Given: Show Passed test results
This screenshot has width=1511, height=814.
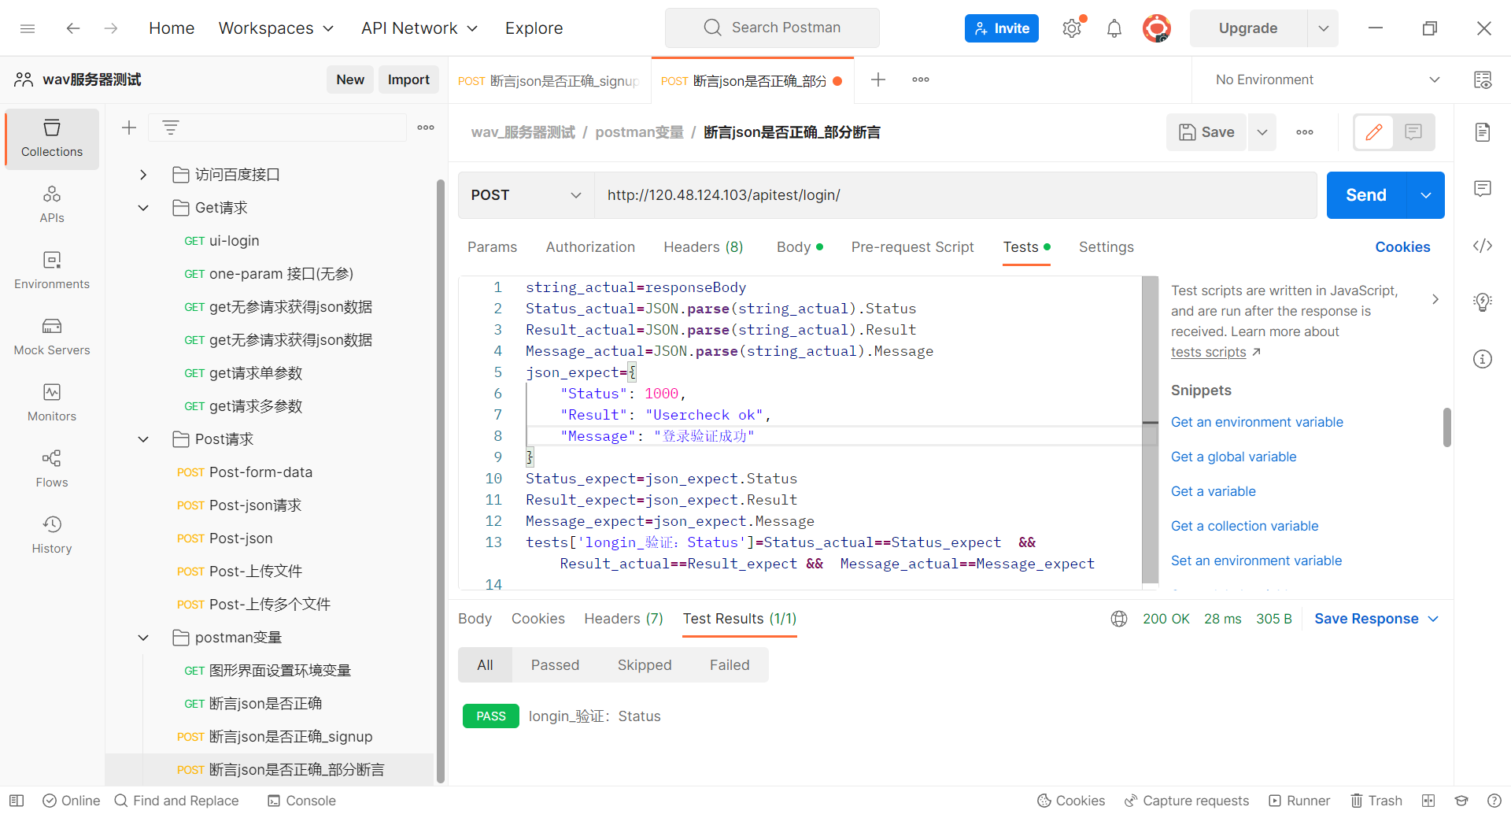Looking at the screenshot, I should pyautogui.click(x=555, y=665).
